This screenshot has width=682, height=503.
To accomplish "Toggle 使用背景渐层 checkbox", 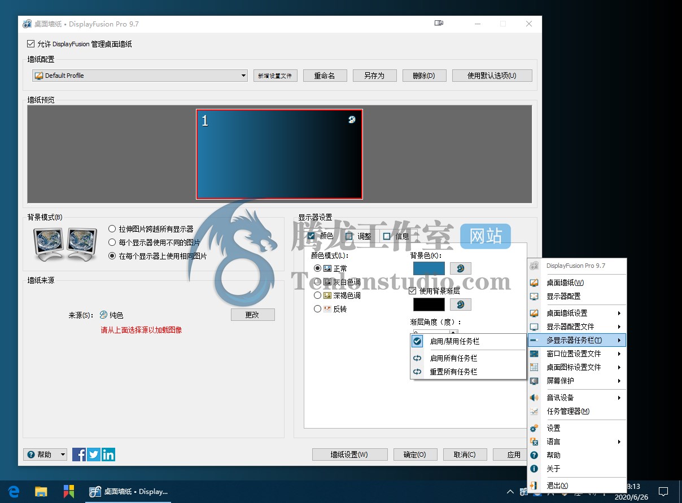I will pos(412,291).
